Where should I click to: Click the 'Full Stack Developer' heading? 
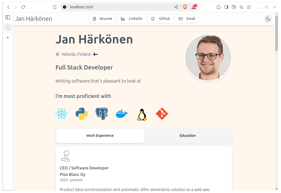click(x=84, y=68)
